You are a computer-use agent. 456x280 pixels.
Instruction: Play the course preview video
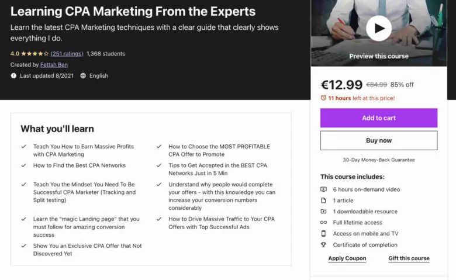[379, 28]
